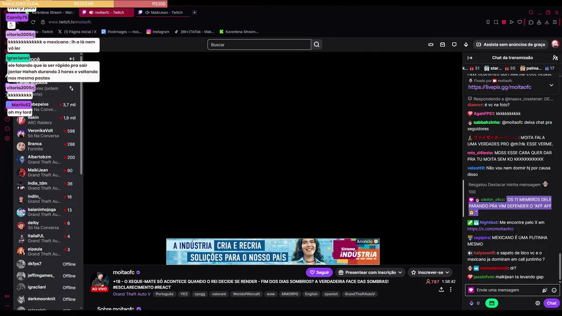Open Prime Loot crown icon
This screenshot has height=316, width=562.
(x=431, y=44)
